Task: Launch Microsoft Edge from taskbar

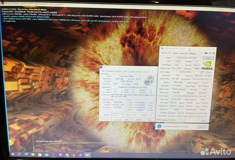Action: 26,154
